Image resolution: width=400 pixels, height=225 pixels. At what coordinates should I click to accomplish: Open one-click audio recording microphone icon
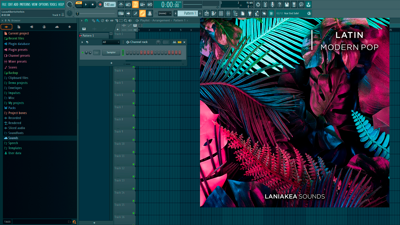[272, 4]
